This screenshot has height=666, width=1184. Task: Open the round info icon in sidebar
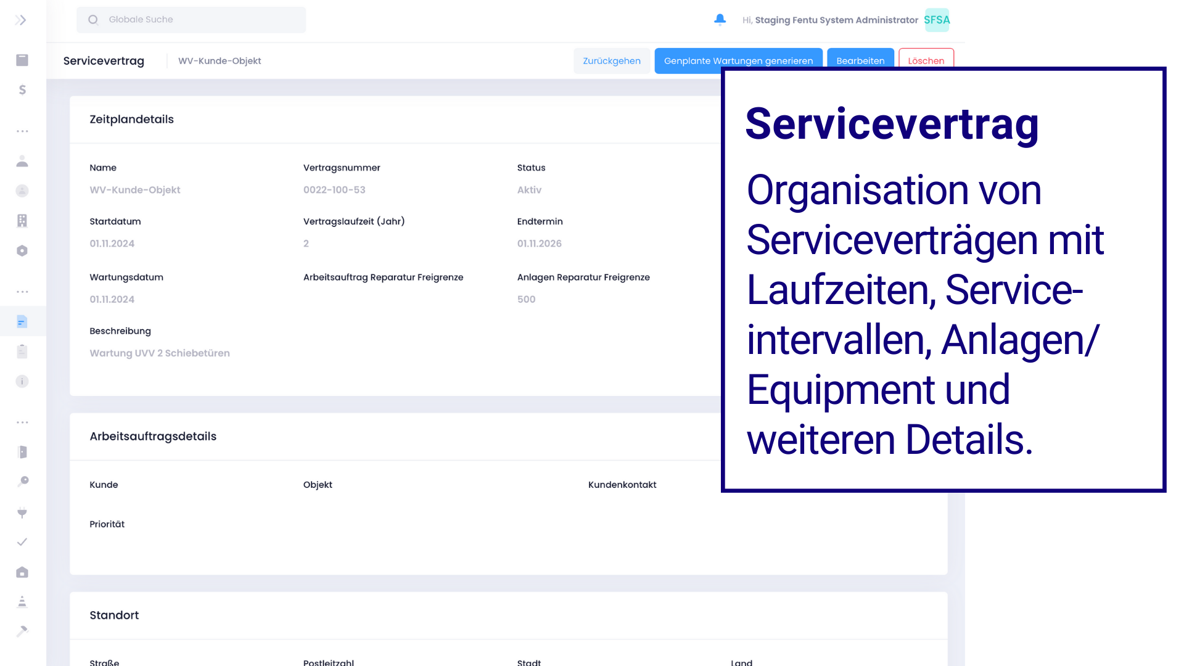[22, 381]
